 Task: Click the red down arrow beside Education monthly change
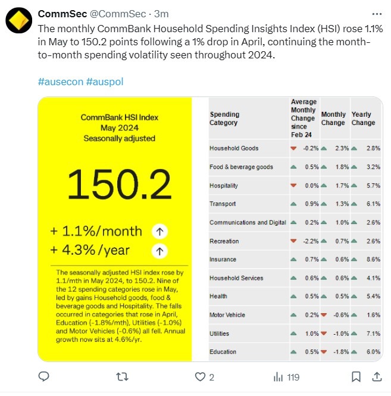(324, 352)
